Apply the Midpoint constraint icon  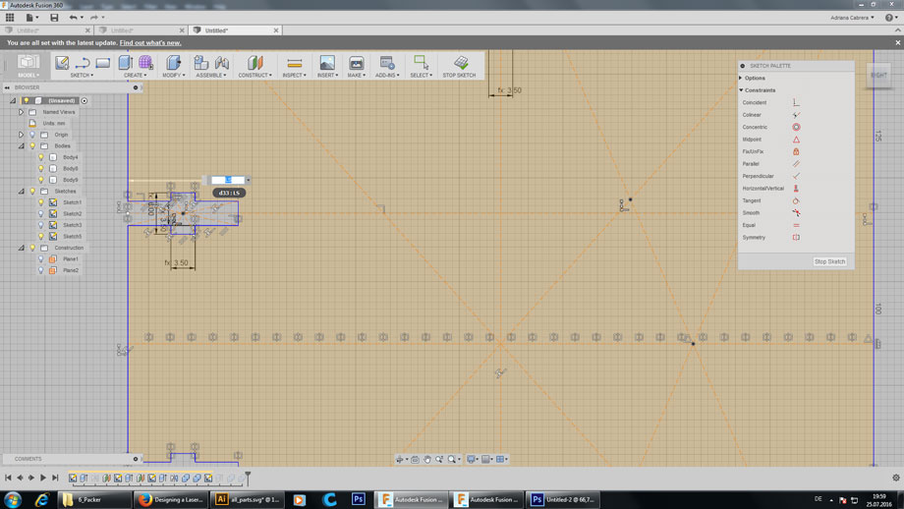(x=796, y=140)
